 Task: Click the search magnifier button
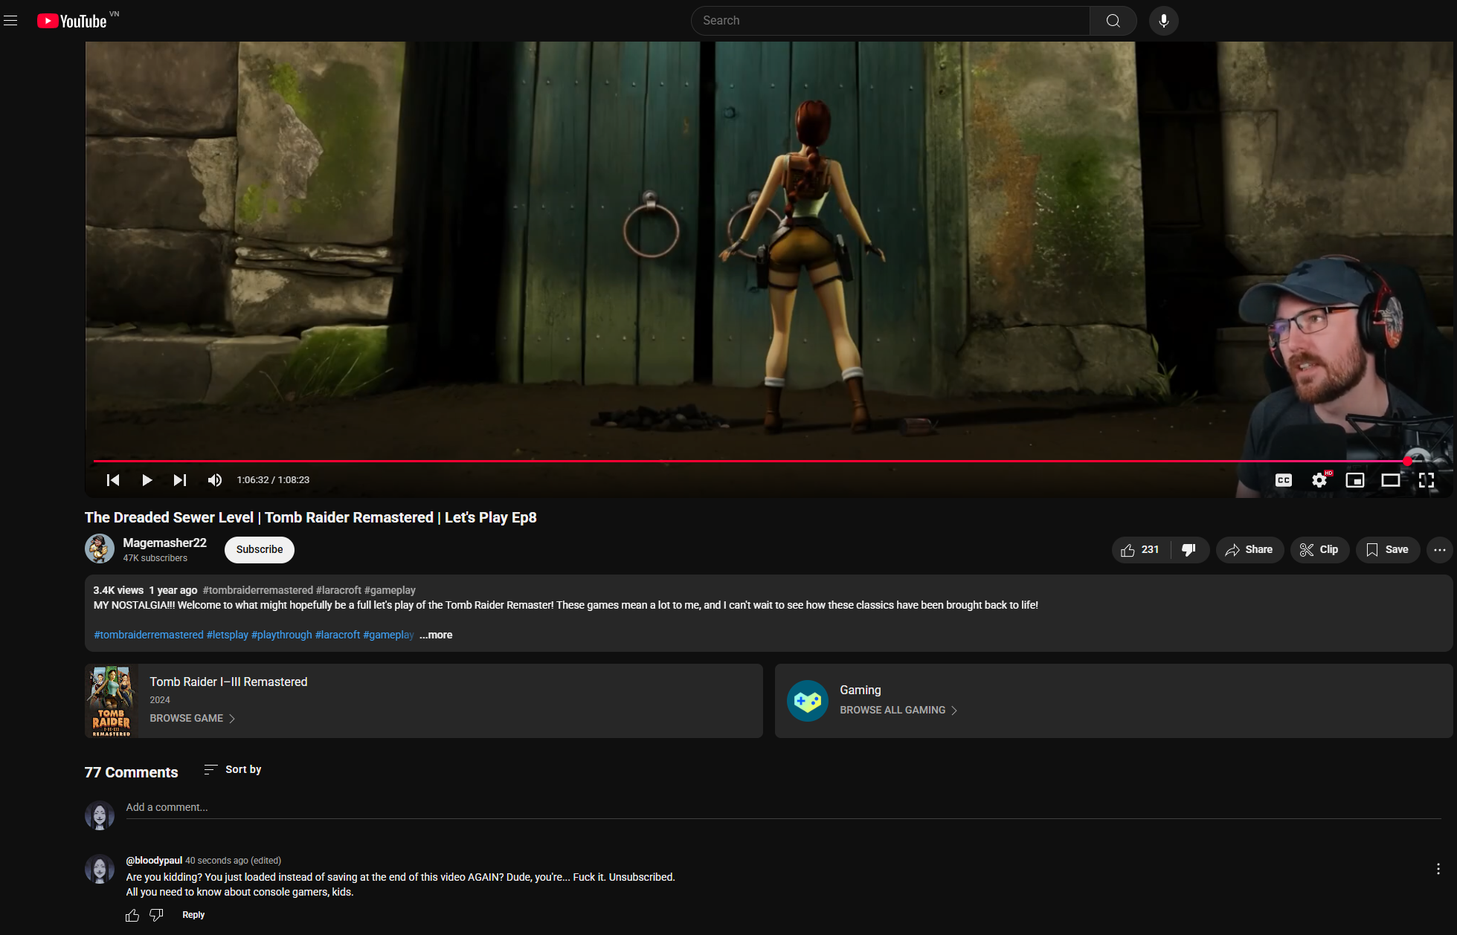(1113, 21)
